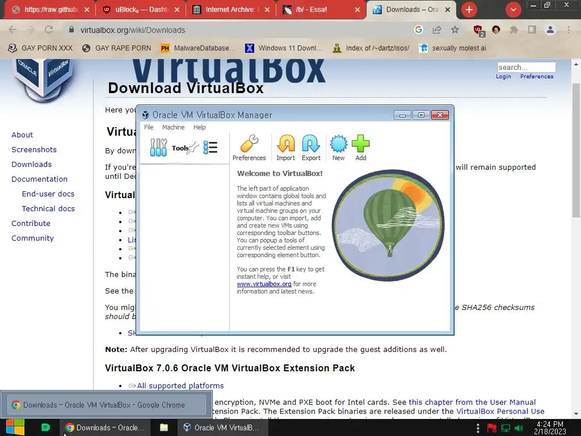Click the address bar URL field
This screenshot has width=581, height=436.
tap(237, 30)
